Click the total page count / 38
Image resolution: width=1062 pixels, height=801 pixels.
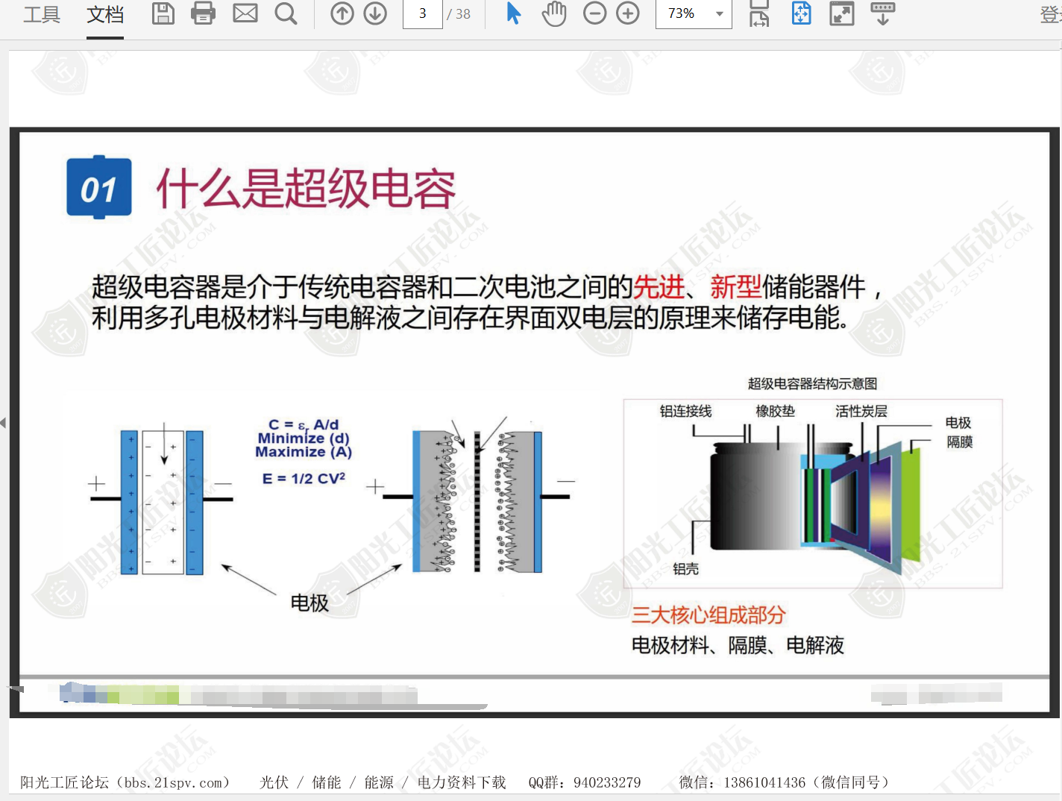click(459, 13)
